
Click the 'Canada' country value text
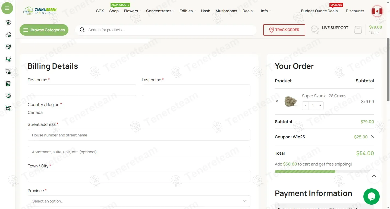(x=35, y=113)
